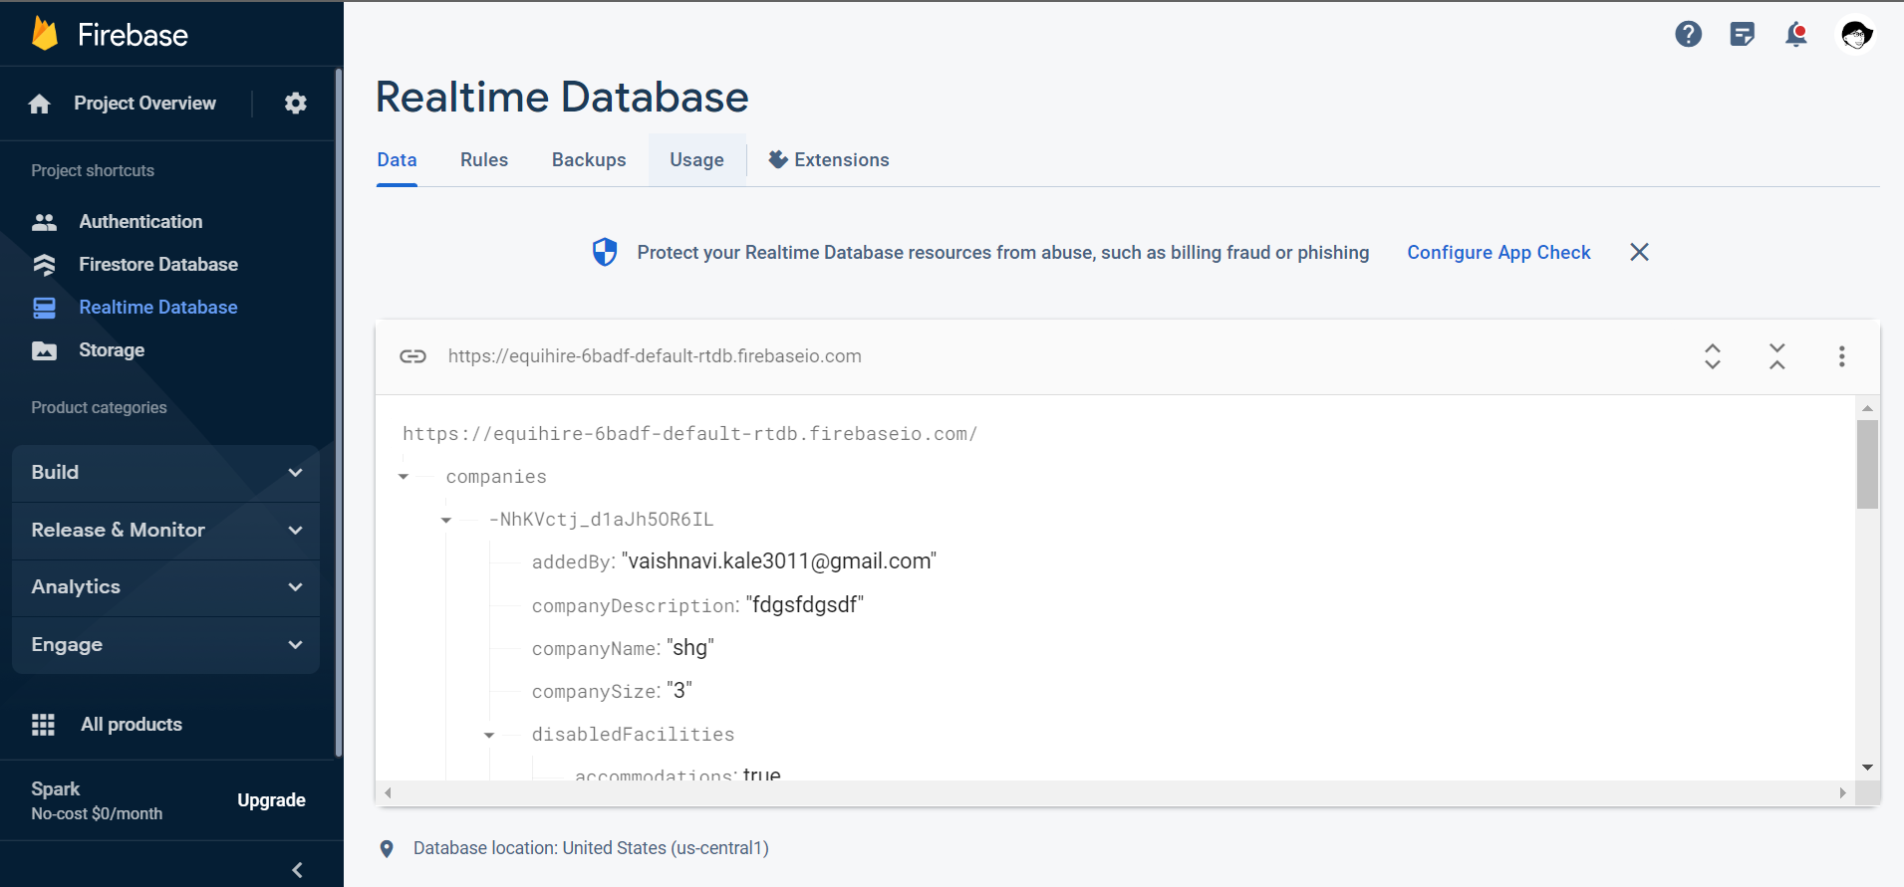The height and width of the screenshot is (887, 1904).
Task: Click the Spark No-cost plan label
Action: point(97,800)
